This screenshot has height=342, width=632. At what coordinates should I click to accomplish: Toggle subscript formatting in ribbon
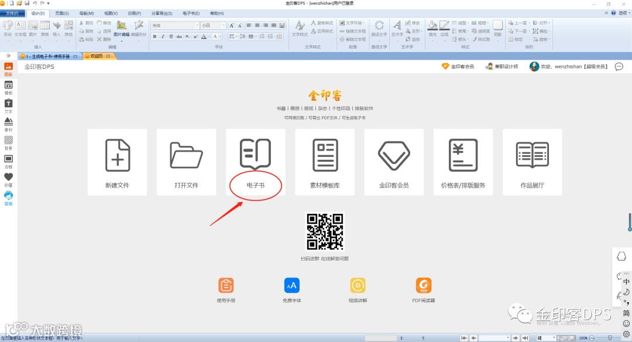tap(187, 36)
